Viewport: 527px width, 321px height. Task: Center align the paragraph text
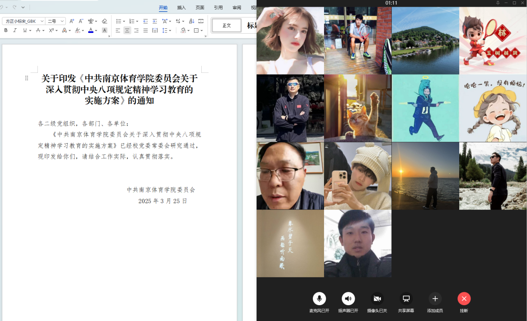(x=127, y=30)
